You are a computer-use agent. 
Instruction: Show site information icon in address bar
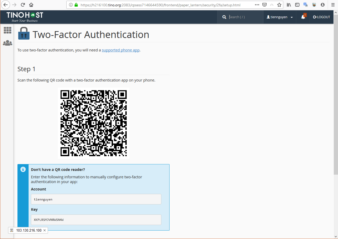pos(71,5)
